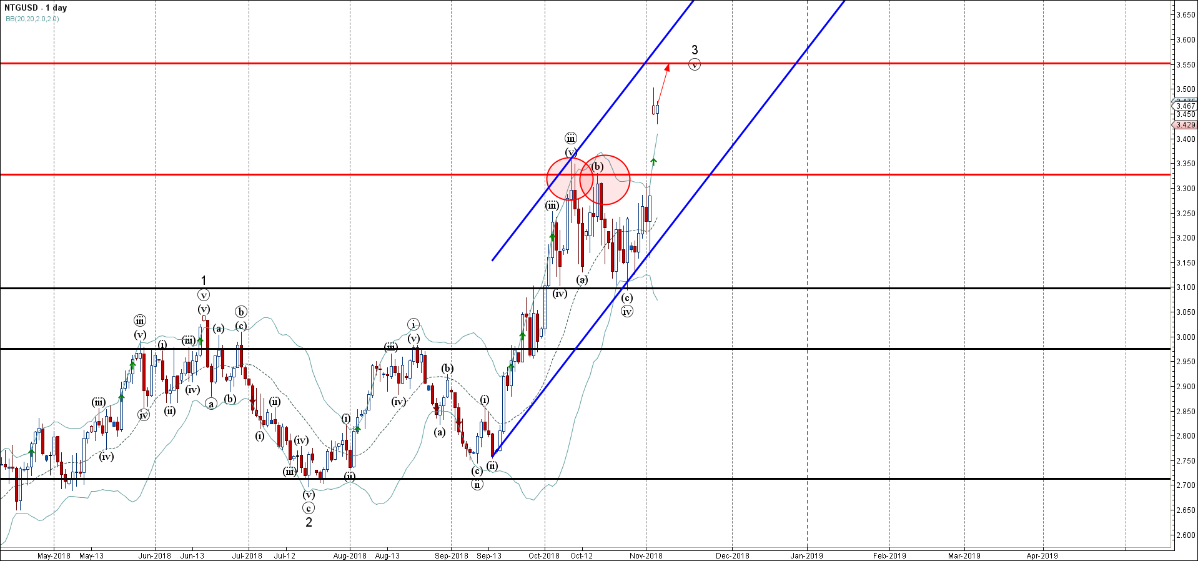The image size is (1198, 561).
Task: Select the large wave 2 label
Action: click(309, 522)
